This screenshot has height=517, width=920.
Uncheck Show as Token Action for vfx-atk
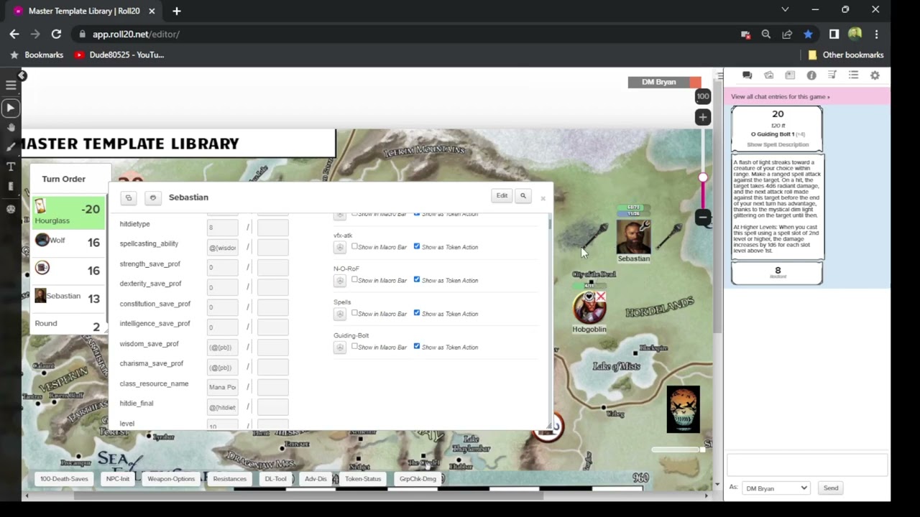click(417, 246)
